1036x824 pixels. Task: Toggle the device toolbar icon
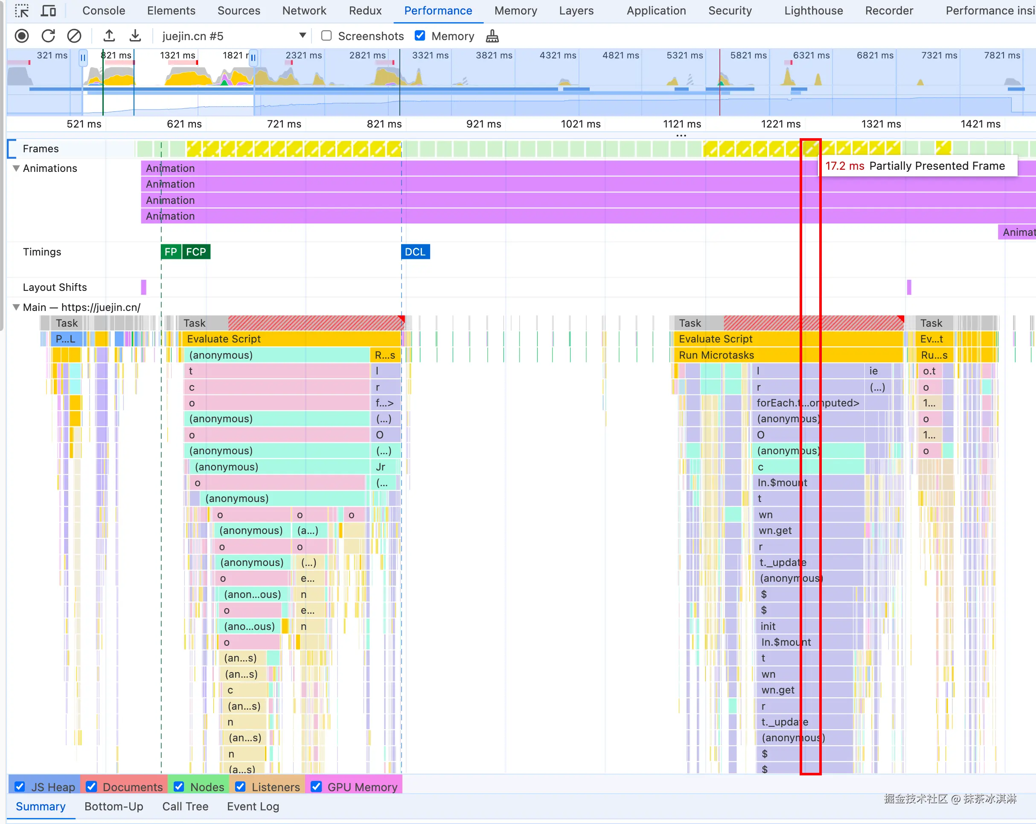click(48, 11)
